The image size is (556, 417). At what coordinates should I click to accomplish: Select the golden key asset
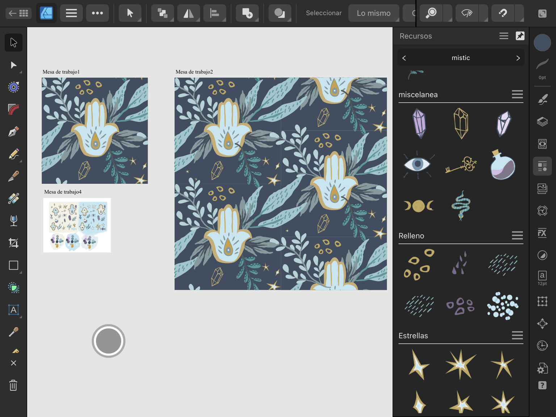pyautogui.click(x=461, y=165)
